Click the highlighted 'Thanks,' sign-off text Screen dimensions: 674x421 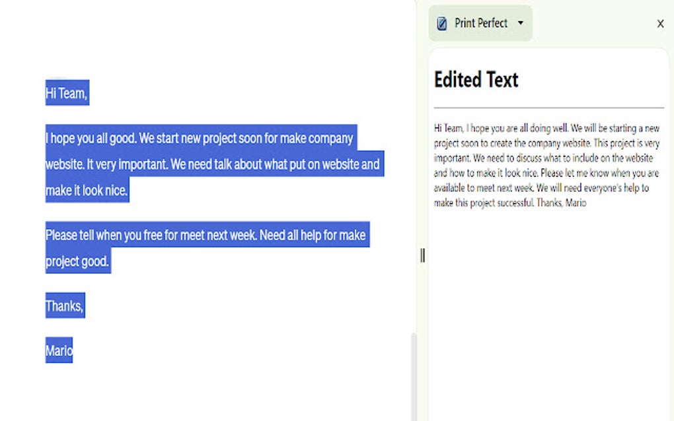64,306
